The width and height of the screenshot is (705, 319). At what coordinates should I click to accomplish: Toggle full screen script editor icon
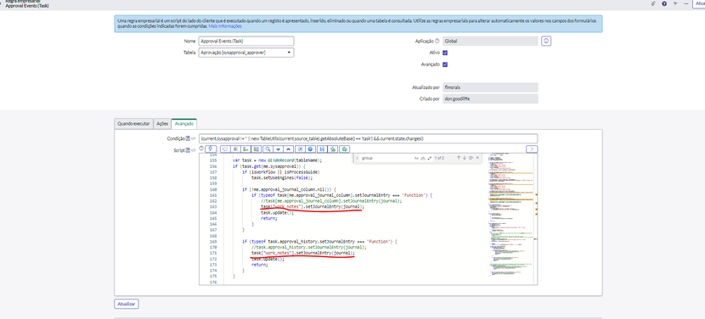300,148
